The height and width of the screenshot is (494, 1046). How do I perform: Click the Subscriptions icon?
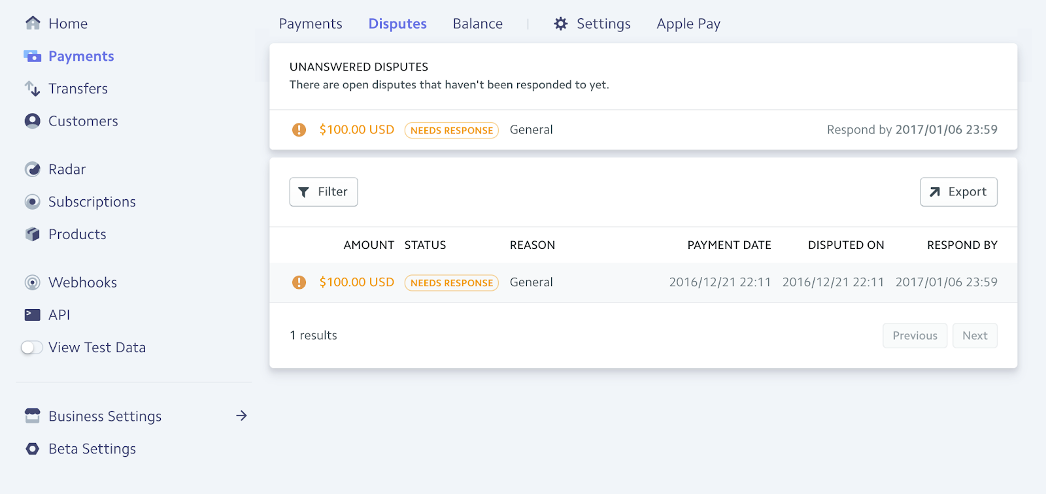tap(33, 202)
